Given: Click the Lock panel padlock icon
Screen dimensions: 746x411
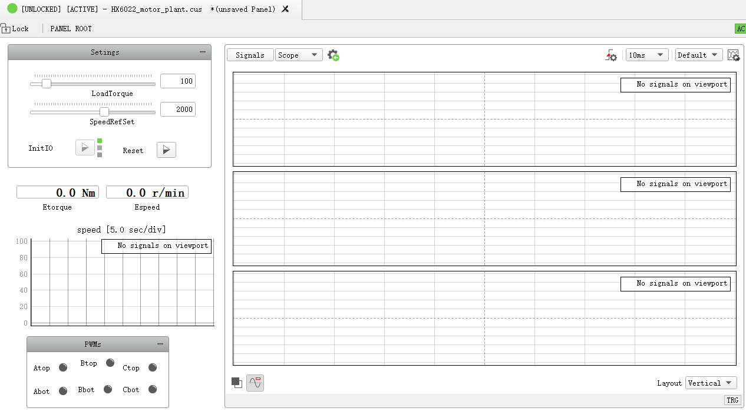Looking at the screenshot, I should pos(5,28).
